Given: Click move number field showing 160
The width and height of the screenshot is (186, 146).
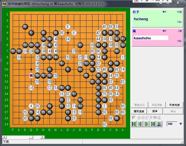Looking at the screenshot, I should [172, 124].
